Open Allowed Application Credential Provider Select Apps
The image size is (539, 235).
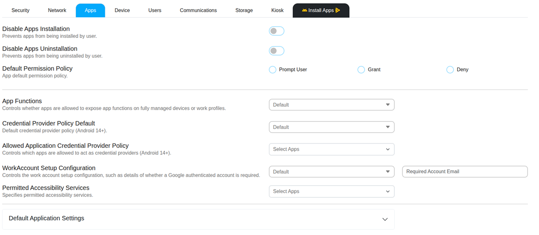coord(331,149)
